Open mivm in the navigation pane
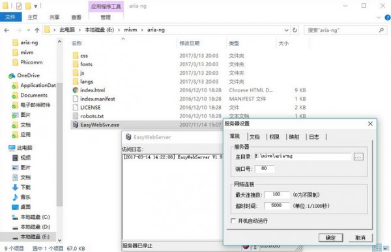Screen dimensions: 391x252 coord(27,53)
